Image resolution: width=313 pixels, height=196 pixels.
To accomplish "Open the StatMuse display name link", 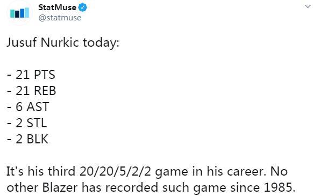I will (x=57, y=8).
